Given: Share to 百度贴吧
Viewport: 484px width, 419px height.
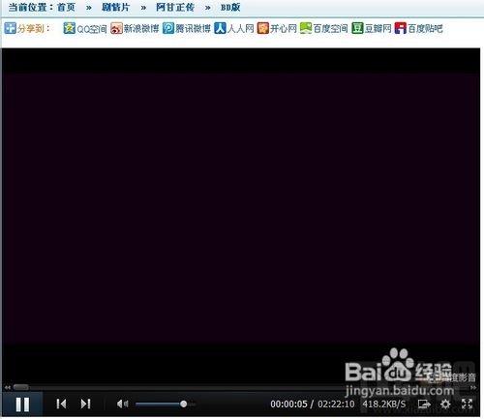Looking at the screenshot, I should 418,28.
